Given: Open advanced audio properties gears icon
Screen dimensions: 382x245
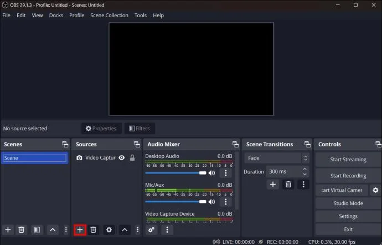Looking at the screenshot, I should pos(151,230).
